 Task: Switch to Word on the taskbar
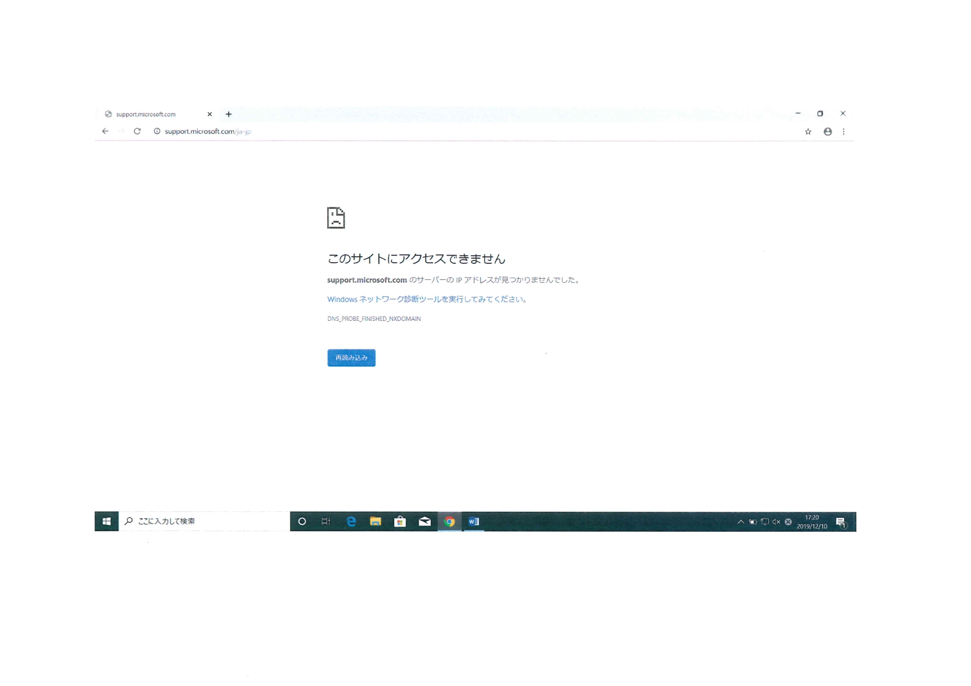click(x=474, y=521)
